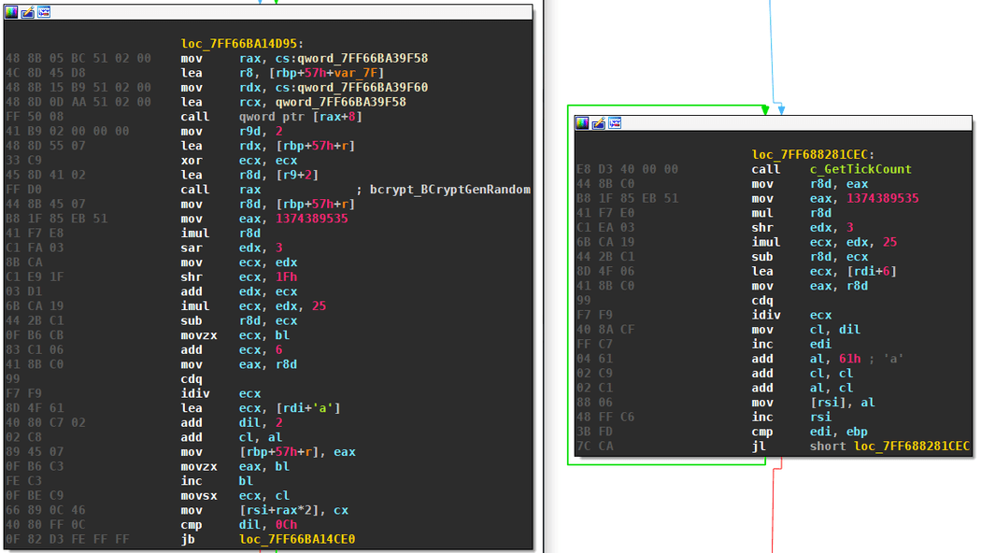Click operand [rdi+'a'] in left node
The image size is (981, 553).
point(307,408)
